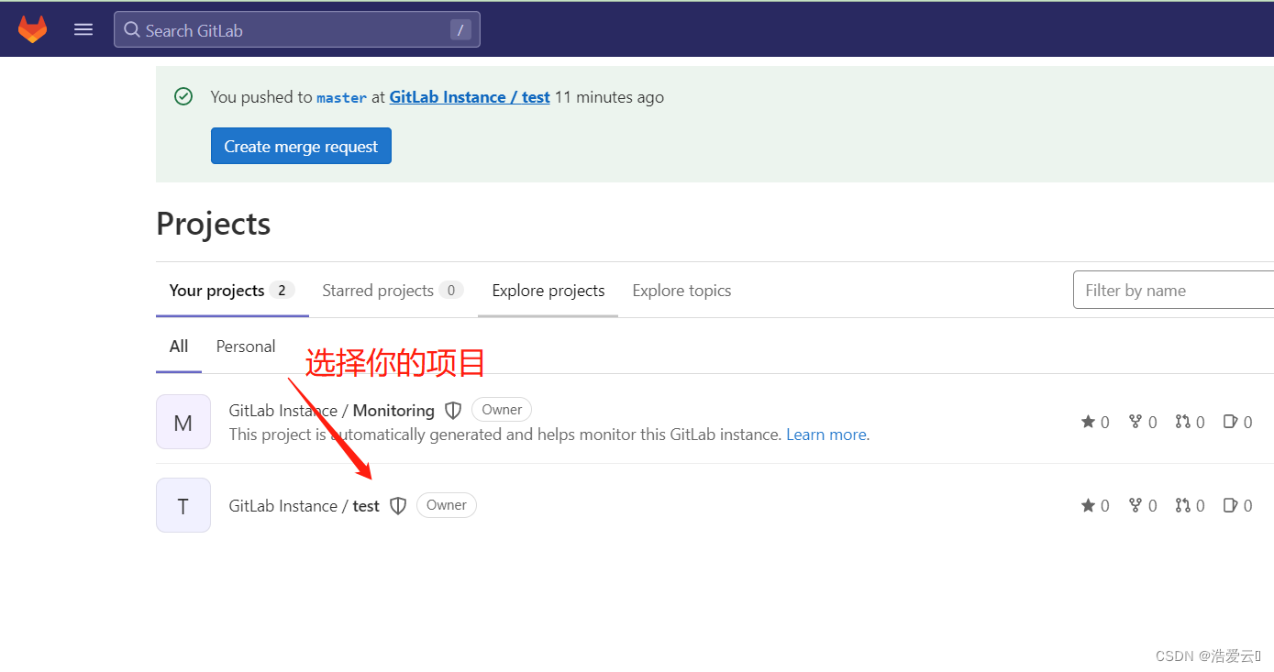Click the Owner badge for test

[x=447, y=505]
